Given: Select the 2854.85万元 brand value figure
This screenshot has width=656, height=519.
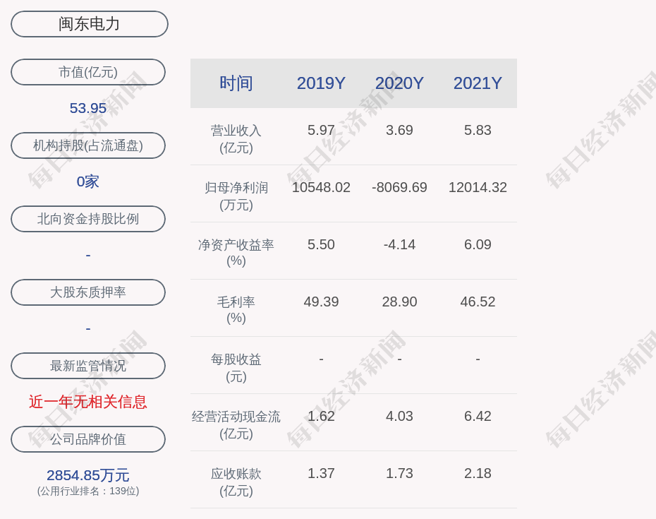Looking at the screenshot, I should point(88,475).
